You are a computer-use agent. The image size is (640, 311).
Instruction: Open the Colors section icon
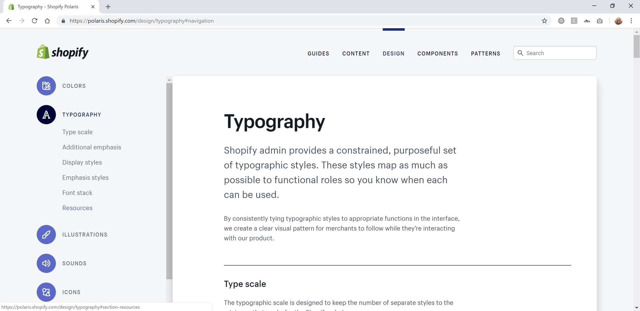(x=46, y=86)
